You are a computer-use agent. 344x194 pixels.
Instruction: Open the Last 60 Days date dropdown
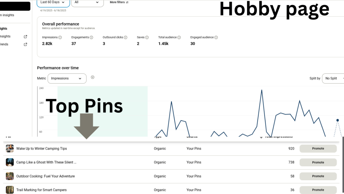click(53, 2)
